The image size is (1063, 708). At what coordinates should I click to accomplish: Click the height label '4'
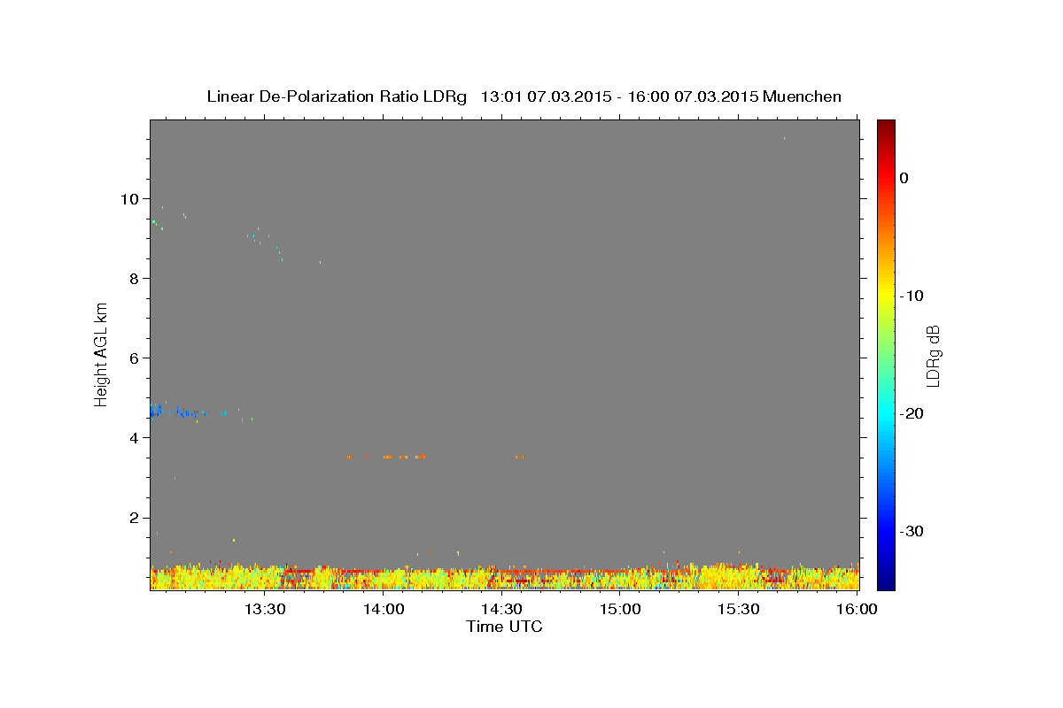click(x=136, y=437)
